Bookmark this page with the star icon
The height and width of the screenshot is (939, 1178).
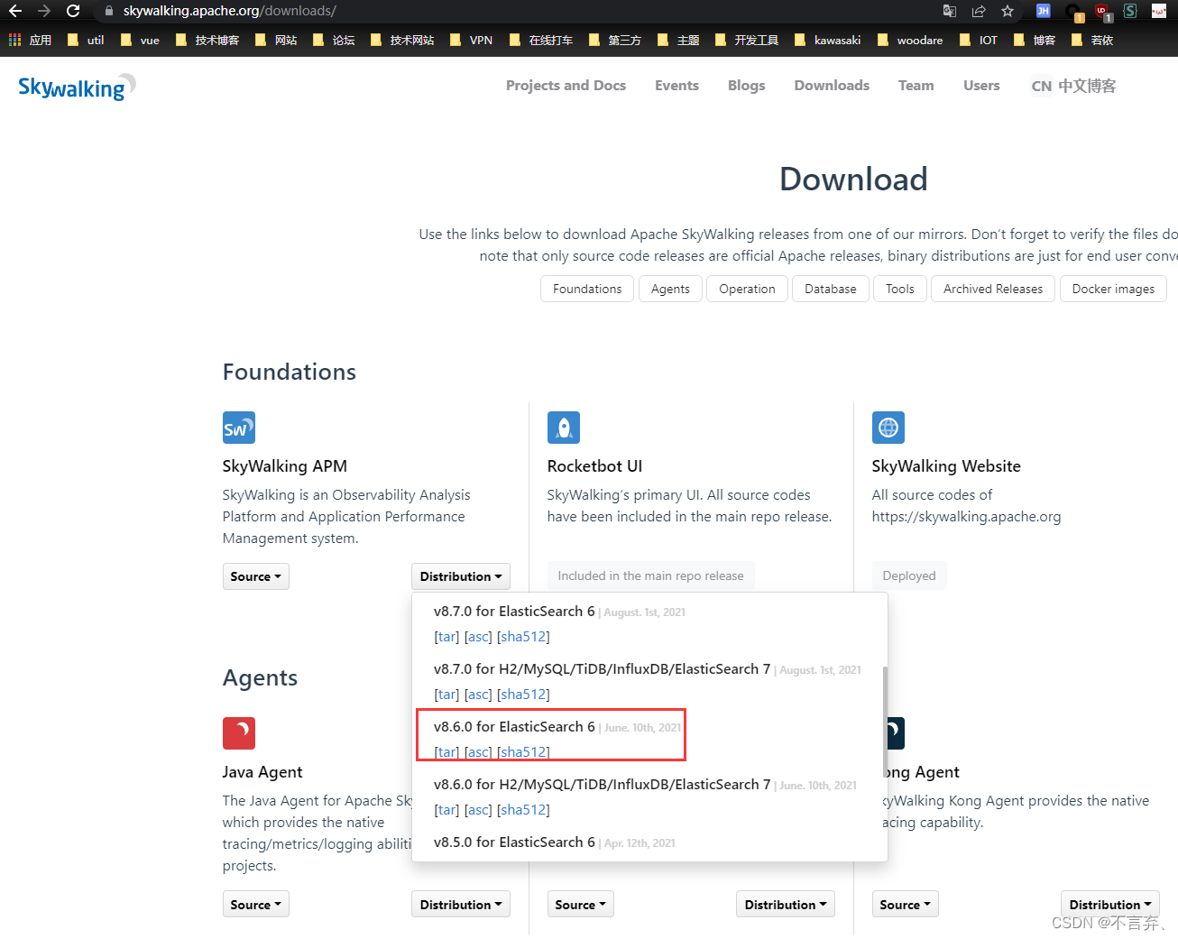pyautogui.click(x=1008, y=11)
